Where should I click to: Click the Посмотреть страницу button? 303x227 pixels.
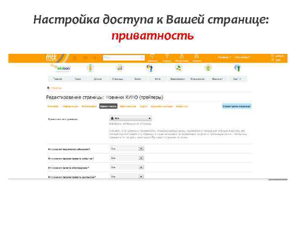tap(237, 106)
